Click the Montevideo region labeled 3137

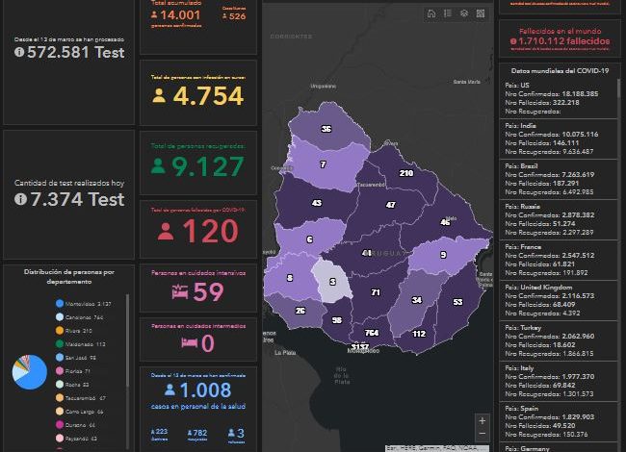point(359,346)
